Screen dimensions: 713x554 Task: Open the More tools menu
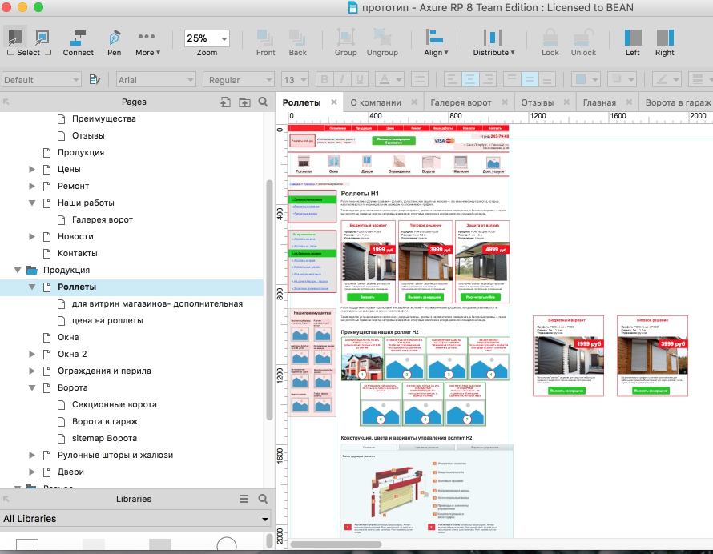coord(147,43)
